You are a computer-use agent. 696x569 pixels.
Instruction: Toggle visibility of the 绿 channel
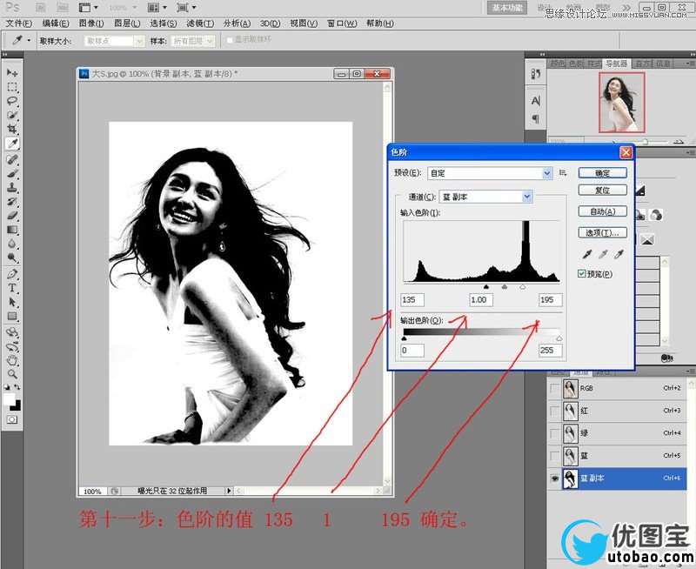tap(554, 433)
